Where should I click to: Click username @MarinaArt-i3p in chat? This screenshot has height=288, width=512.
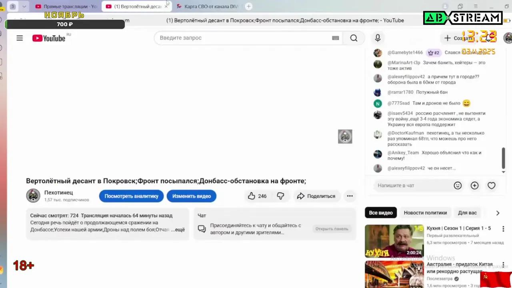[404, 63]
